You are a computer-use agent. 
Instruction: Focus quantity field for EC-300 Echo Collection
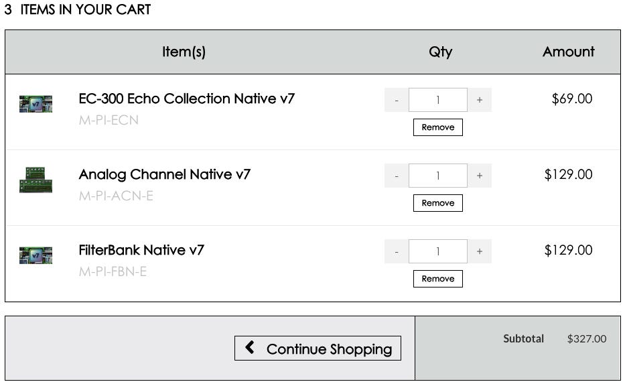tap(437, 100)
